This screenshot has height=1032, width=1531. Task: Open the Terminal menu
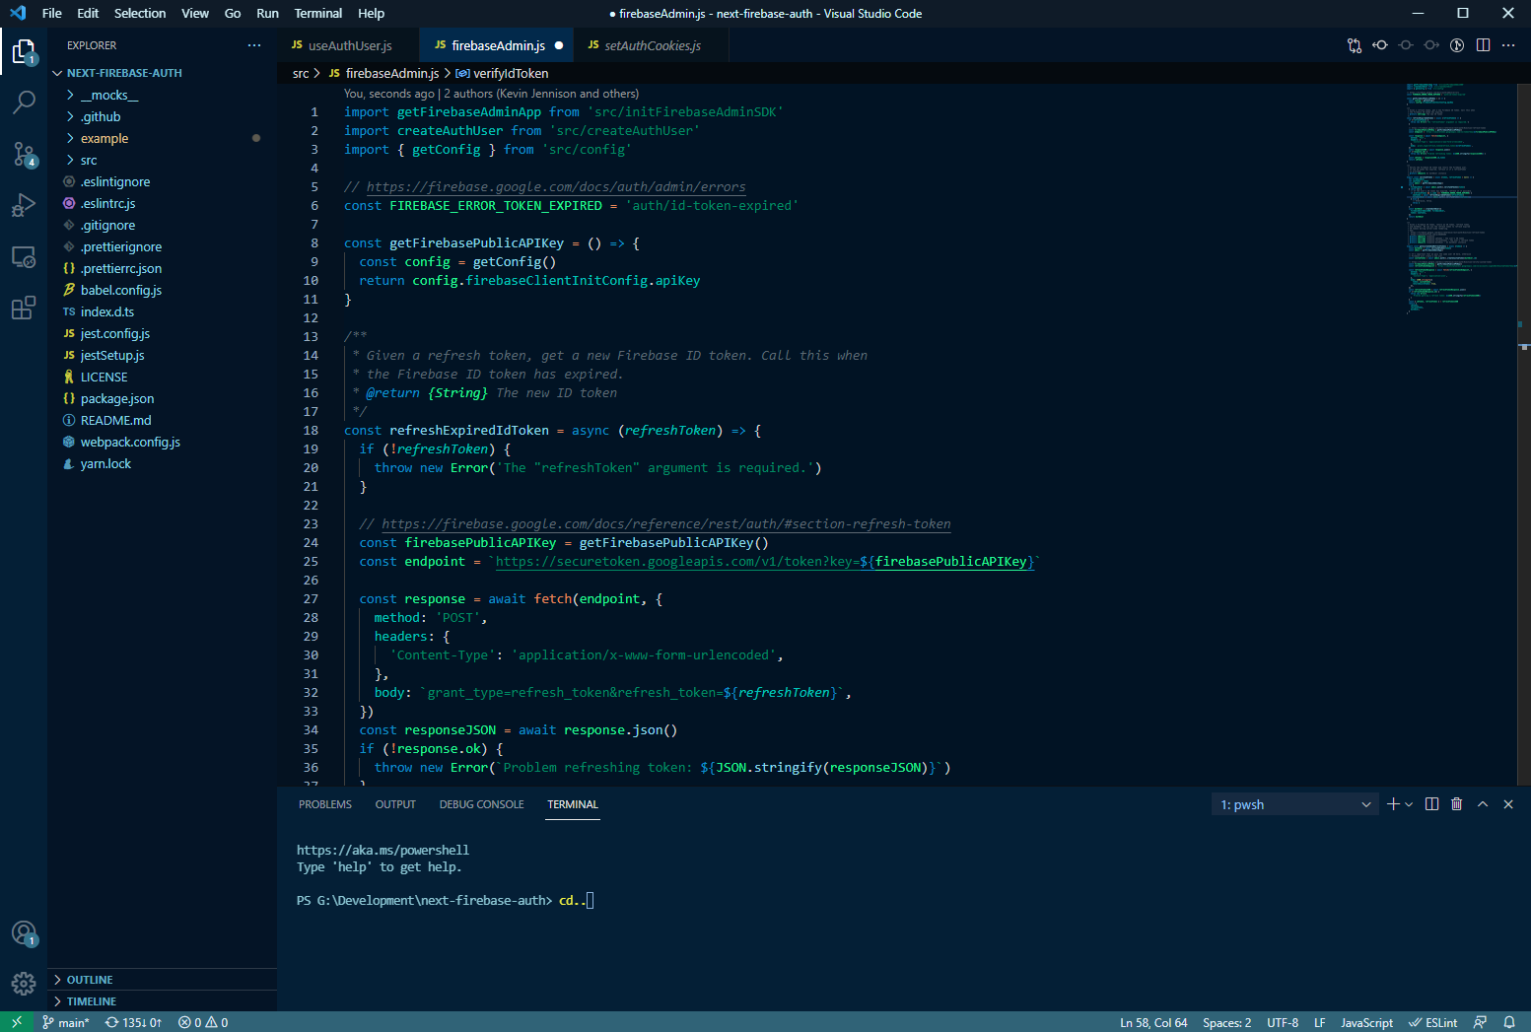(318, 13)
